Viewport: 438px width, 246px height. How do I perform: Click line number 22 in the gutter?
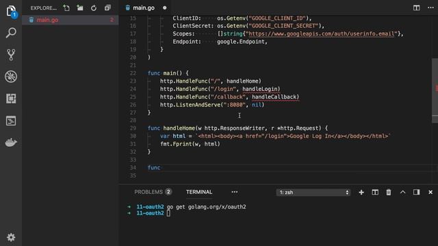coord(133,73)
